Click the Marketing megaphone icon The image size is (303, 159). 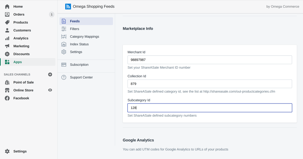click(7, 46)
